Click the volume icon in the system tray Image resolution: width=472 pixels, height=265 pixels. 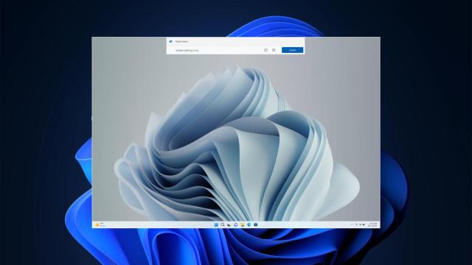point(361,225)
